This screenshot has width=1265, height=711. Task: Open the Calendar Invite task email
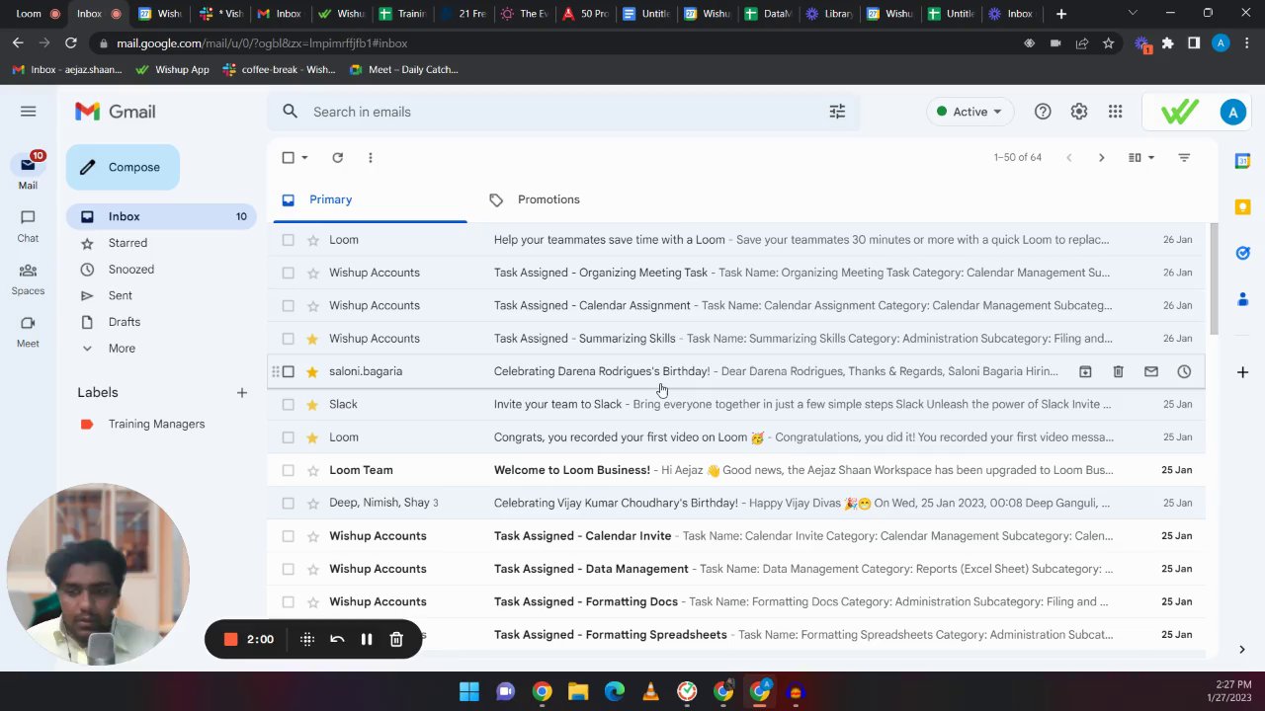(736, 536)
